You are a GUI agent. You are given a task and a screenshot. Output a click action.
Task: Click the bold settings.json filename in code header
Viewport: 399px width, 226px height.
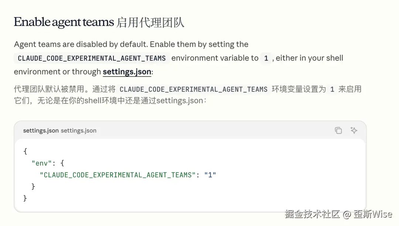coord(41,130)
